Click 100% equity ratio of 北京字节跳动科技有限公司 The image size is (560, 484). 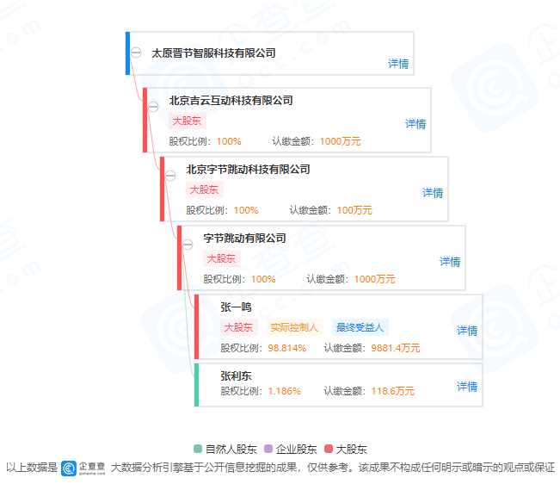[x=246, y=210]
